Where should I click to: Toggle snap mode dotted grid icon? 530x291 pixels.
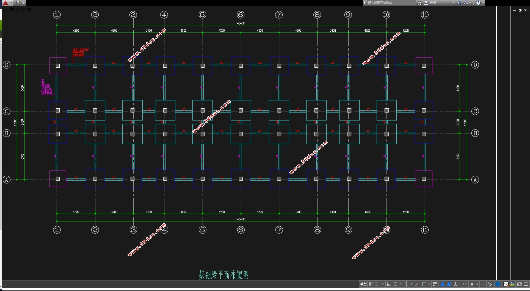click(377, 284)
